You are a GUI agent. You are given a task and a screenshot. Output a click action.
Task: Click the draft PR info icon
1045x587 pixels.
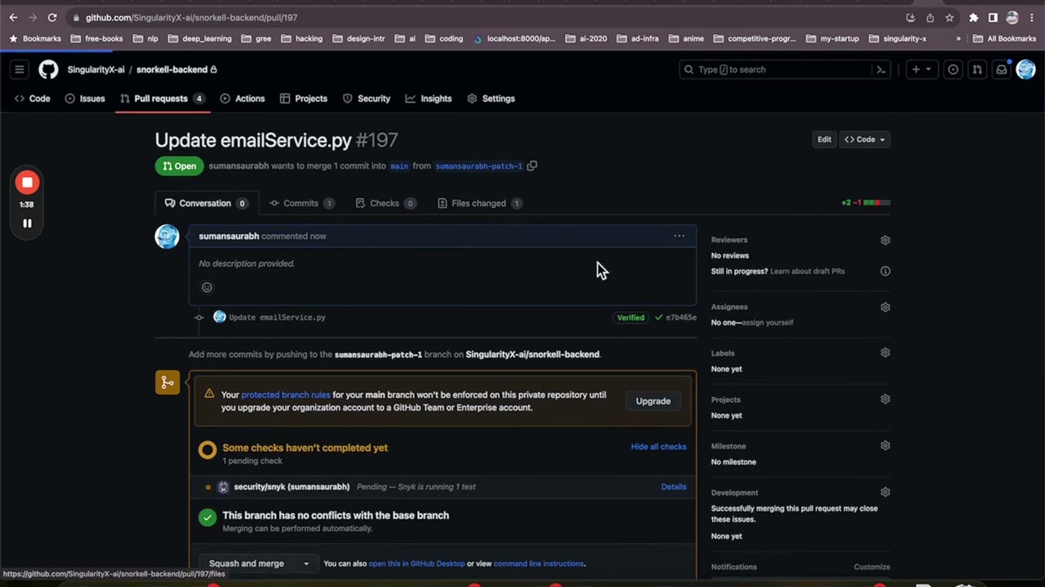tap(885, 271)
